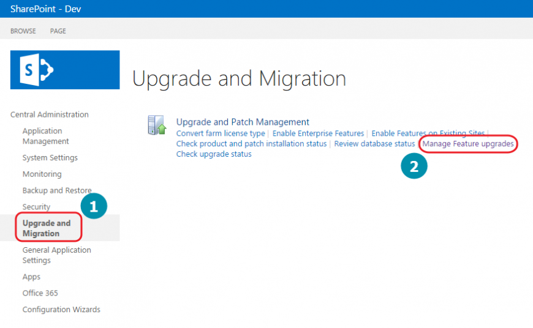Open the BROWSE ribbon tab
The width and height of the screenshot is (533, 328).
click(x=23, y=31)
